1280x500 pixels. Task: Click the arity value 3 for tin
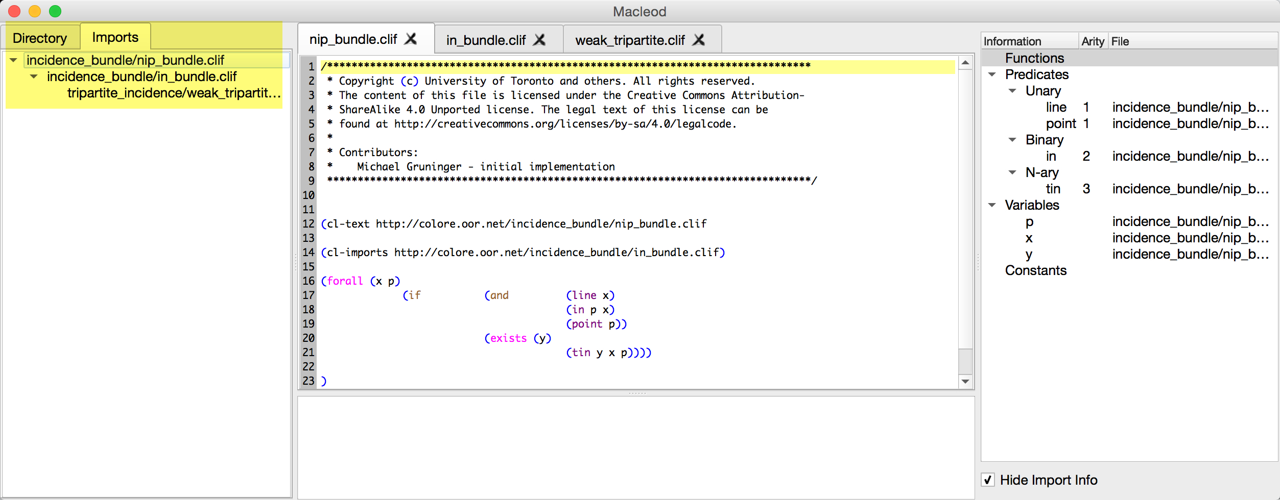[1086, 189]
